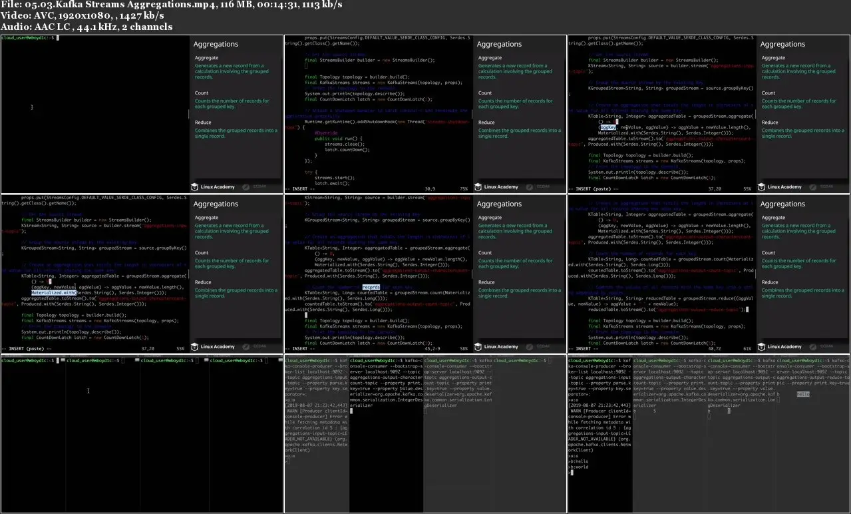The image size is (851, 514).
Task: Click Aggregate heading in the empty-terminal slide frame
Action: pyautogui.click(x=206, y=58)
